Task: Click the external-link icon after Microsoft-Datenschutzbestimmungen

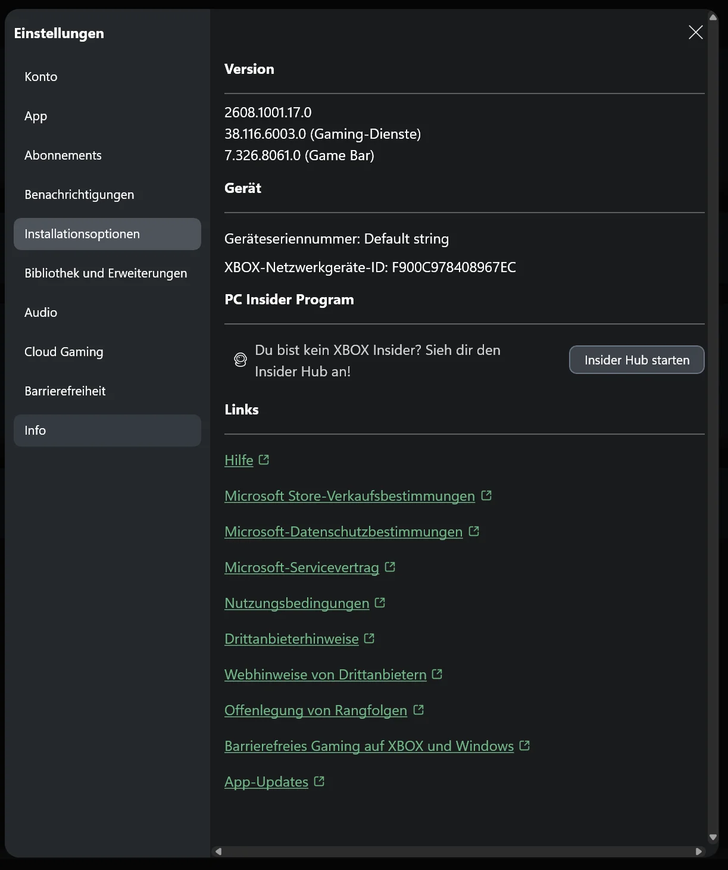Action: click(474, 531)
